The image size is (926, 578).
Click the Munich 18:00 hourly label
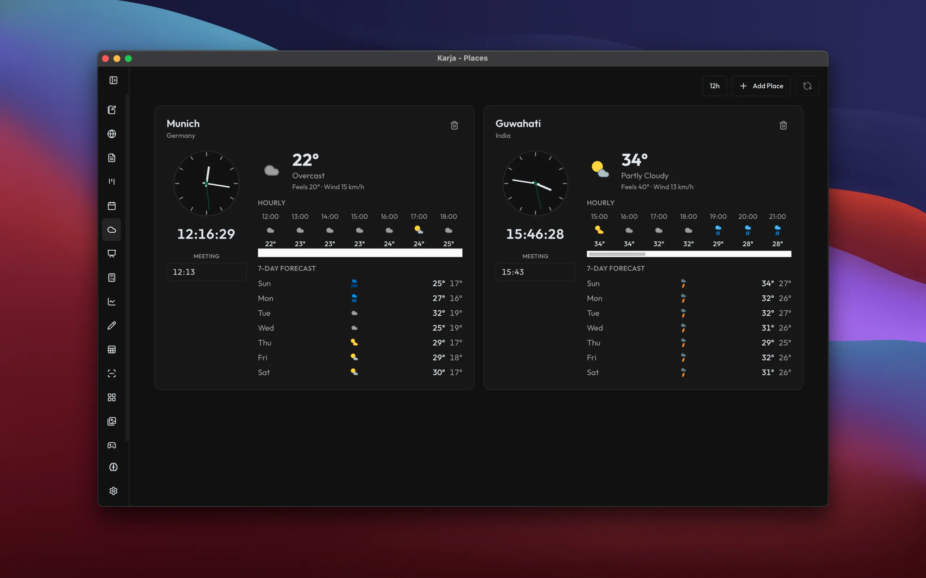(449, 216)
